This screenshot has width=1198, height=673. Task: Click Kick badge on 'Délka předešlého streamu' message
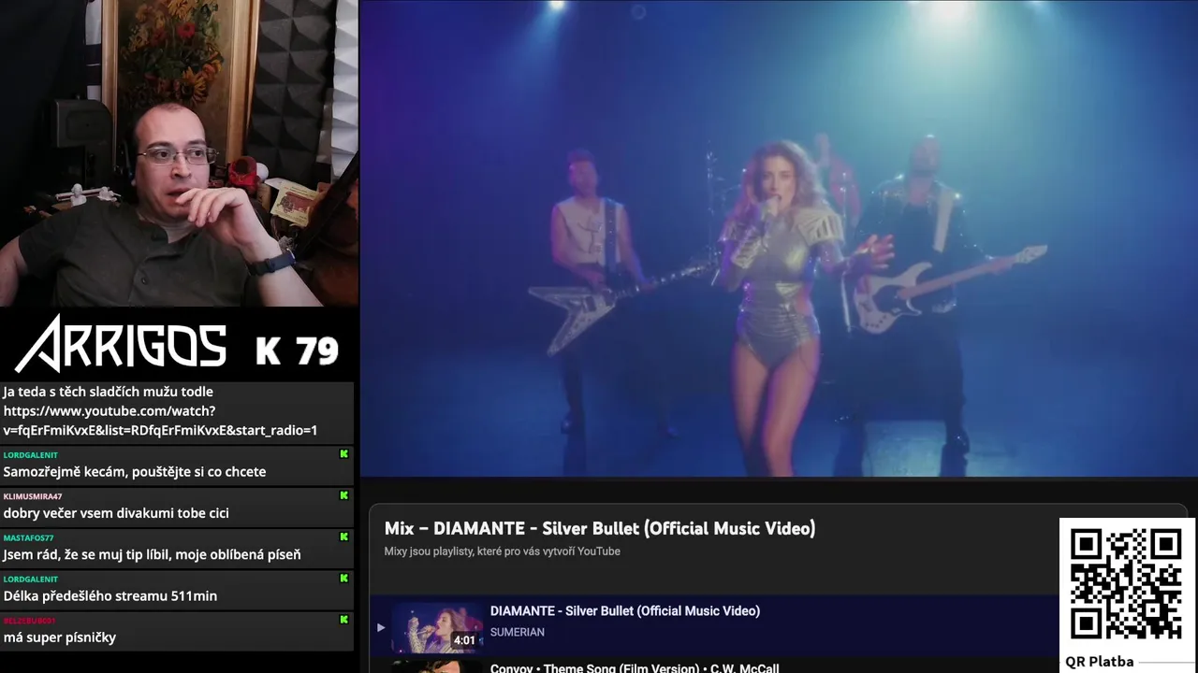tap(343, 578)
